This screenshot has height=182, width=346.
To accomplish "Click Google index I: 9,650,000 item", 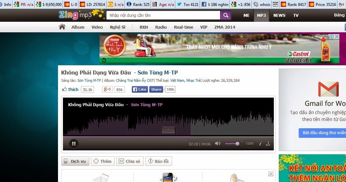I will [49, 4].
